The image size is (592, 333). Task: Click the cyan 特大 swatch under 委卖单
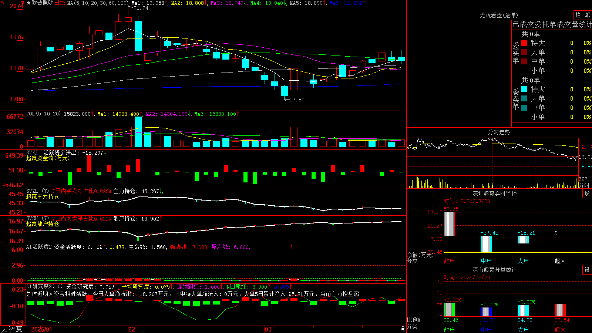click(524, 89)
